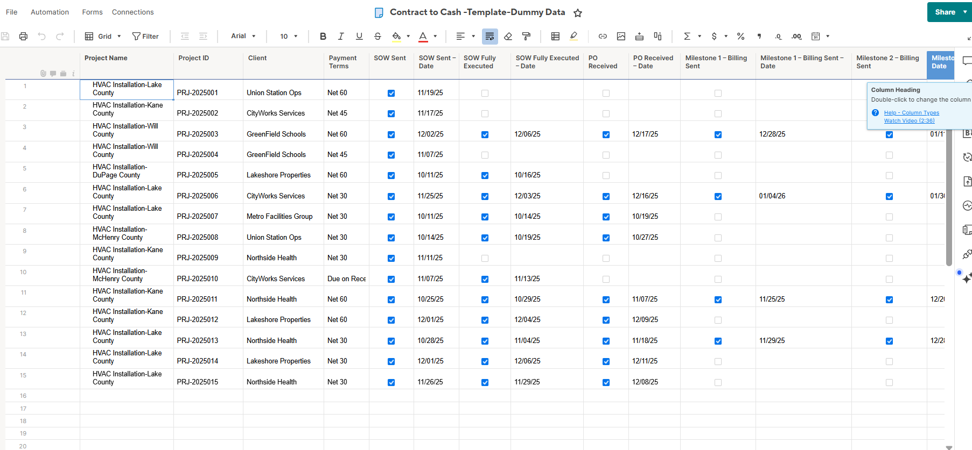Check PO Received for PRJ-2025005

pos(606,175)
